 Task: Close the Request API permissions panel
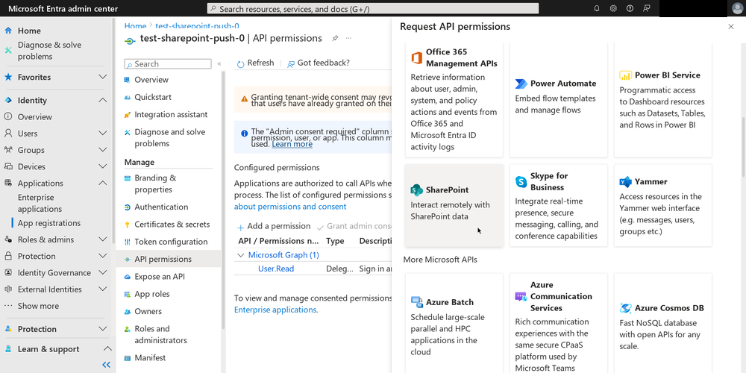click(x=731, y=27)
